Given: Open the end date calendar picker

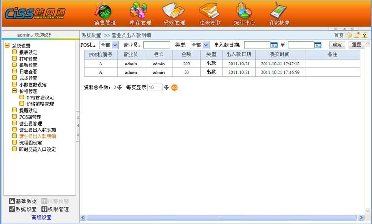Looking at the screenshot, I should [318, 45].
